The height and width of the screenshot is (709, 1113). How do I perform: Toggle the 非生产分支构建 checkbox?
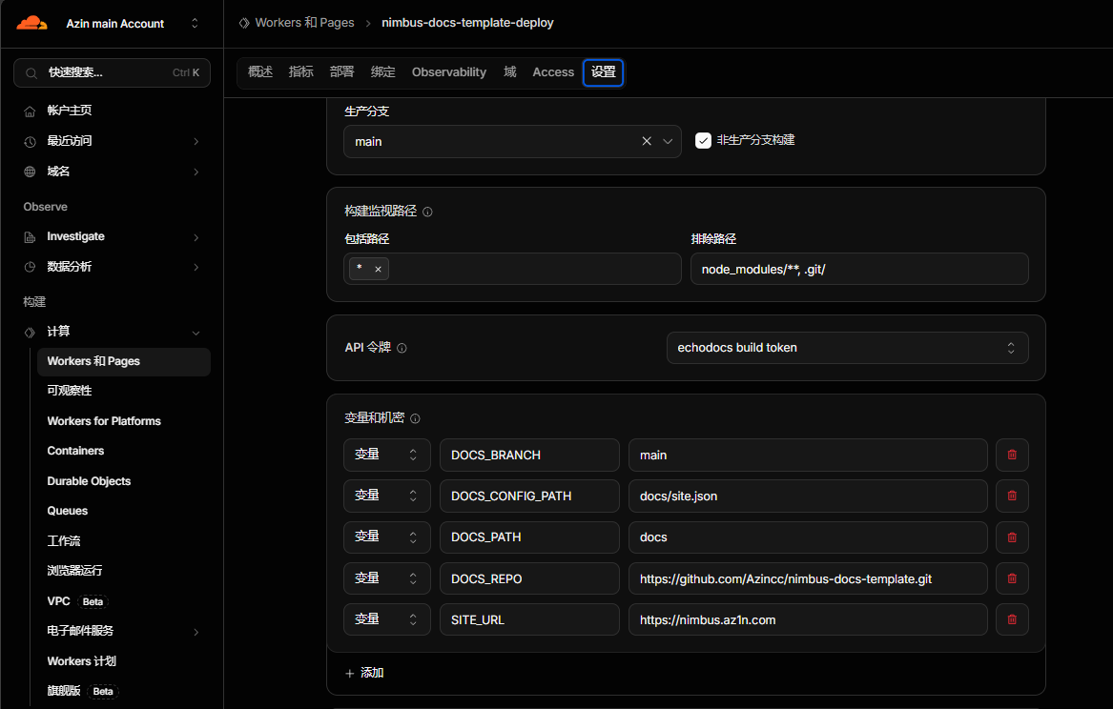704,140
